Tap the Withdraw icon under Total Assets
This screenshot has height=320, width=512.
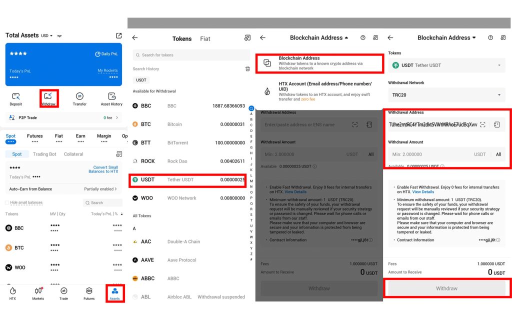pos(48,97)
